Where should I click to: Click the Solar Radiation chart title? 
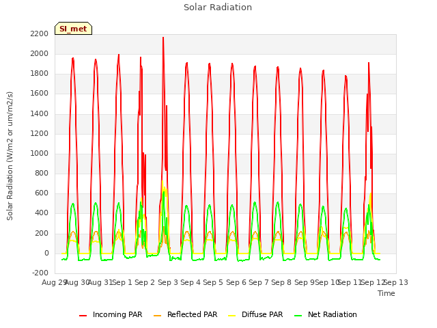pyautogui.click(x=218, y=8)
